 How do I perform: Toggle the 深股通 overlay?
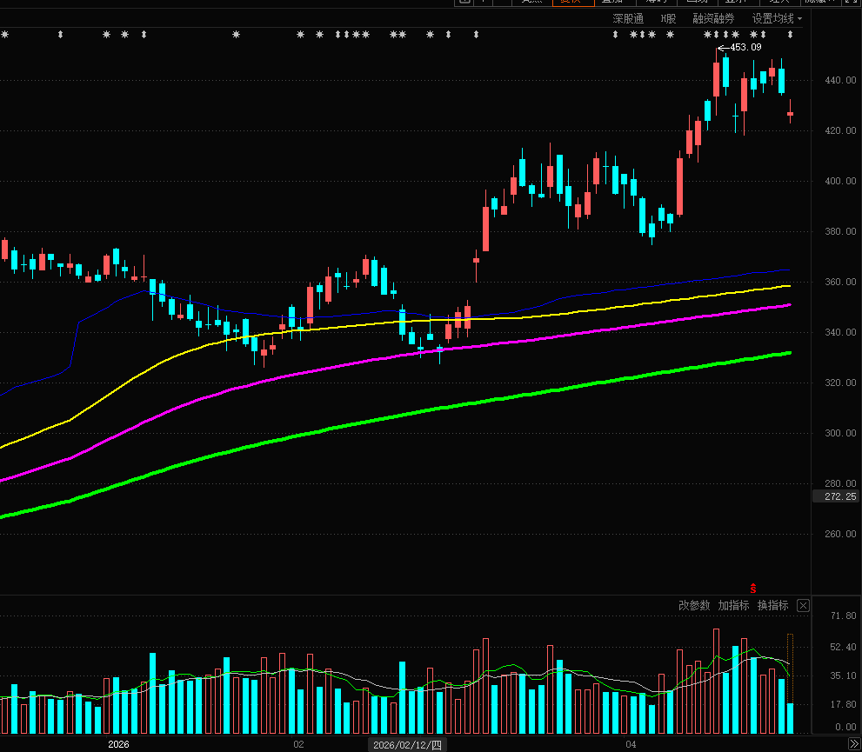coord(628,18)
